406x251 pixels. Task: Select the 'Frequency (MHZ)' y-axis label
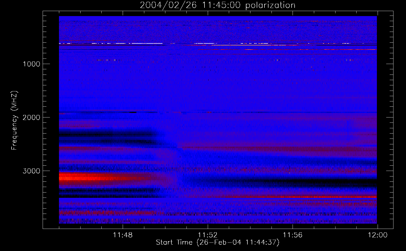tap(14, 120)
